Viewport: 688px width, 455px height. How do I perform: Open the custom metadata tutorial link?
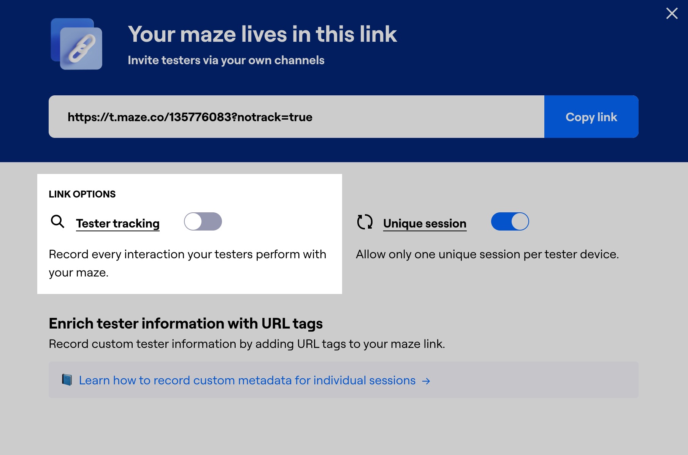click(x=247, y=380)
